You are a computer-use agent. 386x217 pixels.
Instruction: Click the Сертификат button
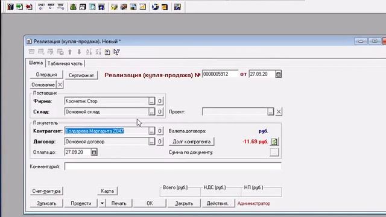click(81, 75)
